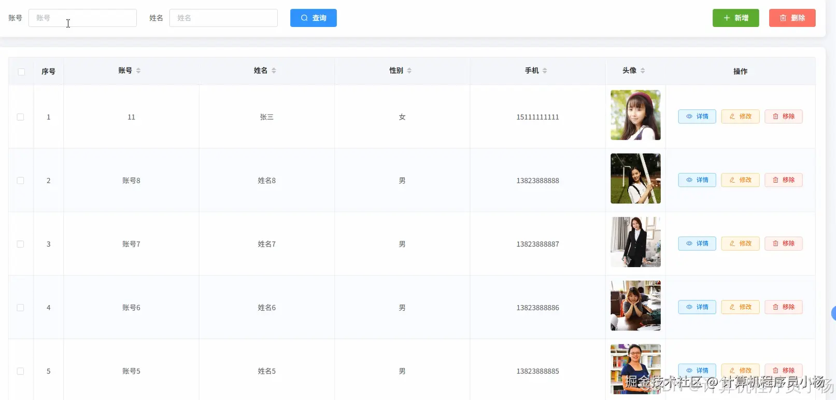Click the account cell 账号5
The image size is (836, 400).
[x=131, y=371]
